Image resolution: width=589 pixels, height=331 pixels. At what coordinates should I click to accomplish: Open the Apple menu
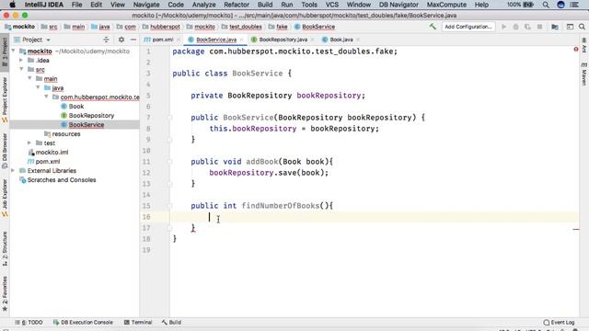pyautogui.click(x=12, y=5)
